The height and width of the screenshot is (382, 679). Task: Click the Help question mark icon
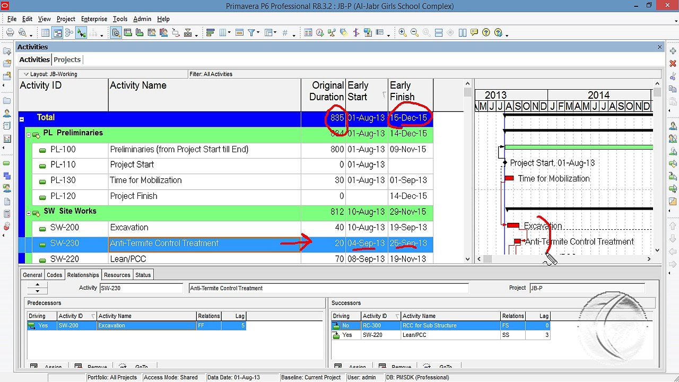(486, 33)
